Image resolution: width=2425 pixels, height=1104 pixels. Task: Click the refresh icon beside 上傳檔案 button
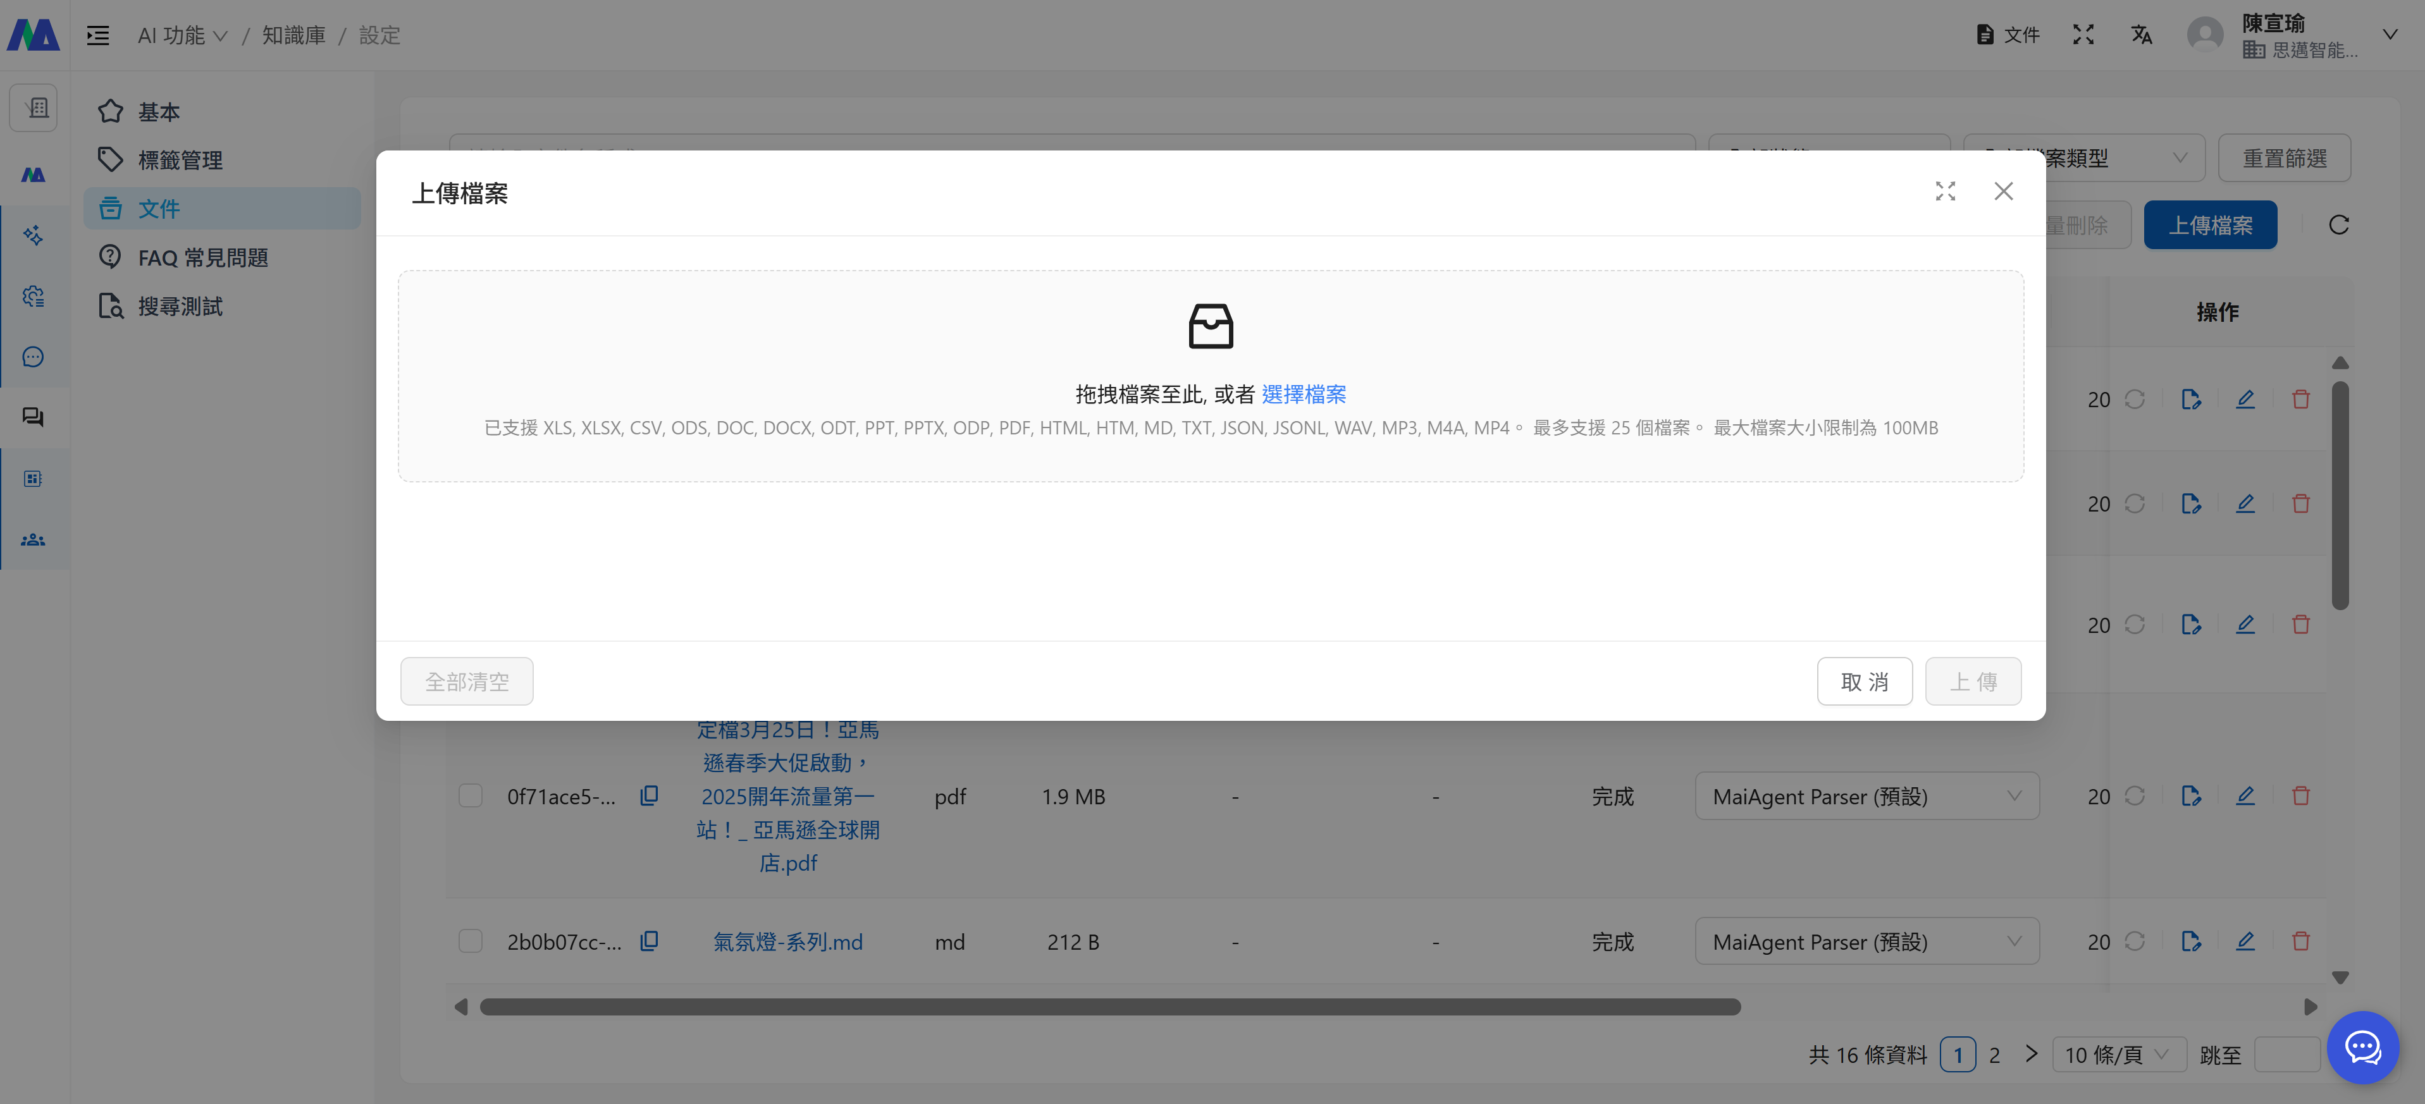[2338, 225]
